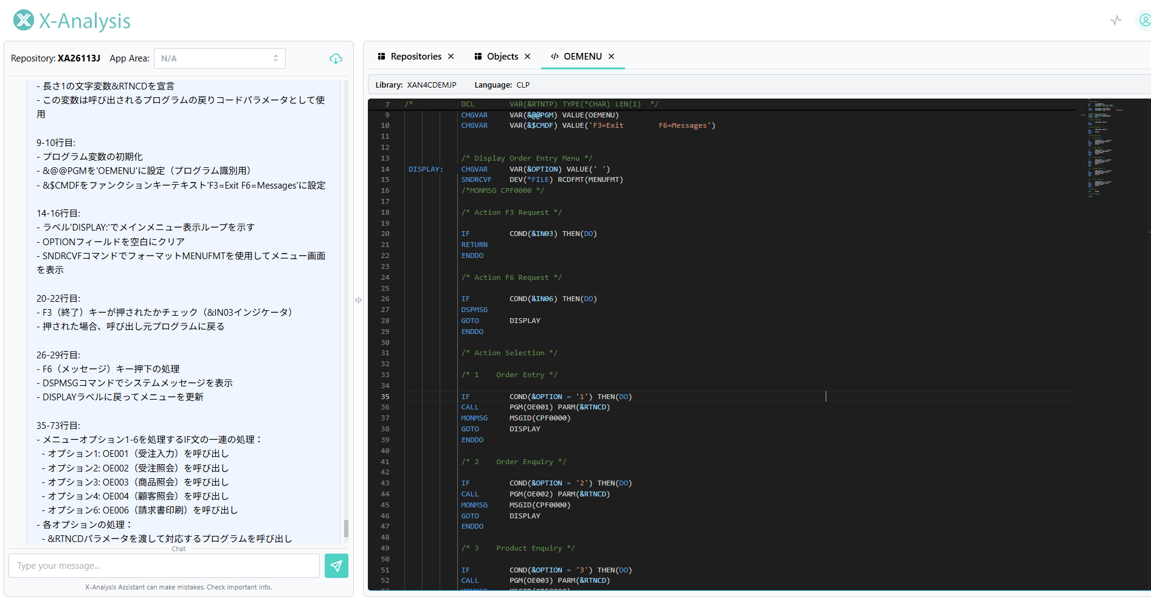This screenshot has width=1151, height=598.
Task: Click the Language CLP label
Action: point(502,85)
